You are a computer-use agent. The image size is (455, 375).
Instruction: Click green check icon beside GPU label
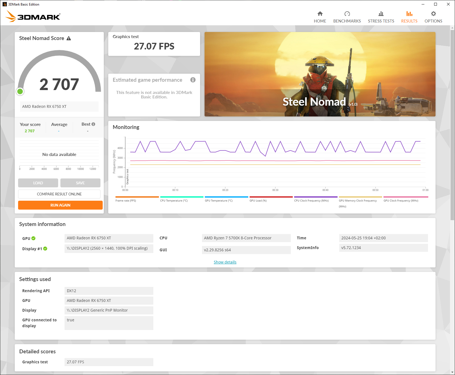pyautogui.click(x=33, y=238)
